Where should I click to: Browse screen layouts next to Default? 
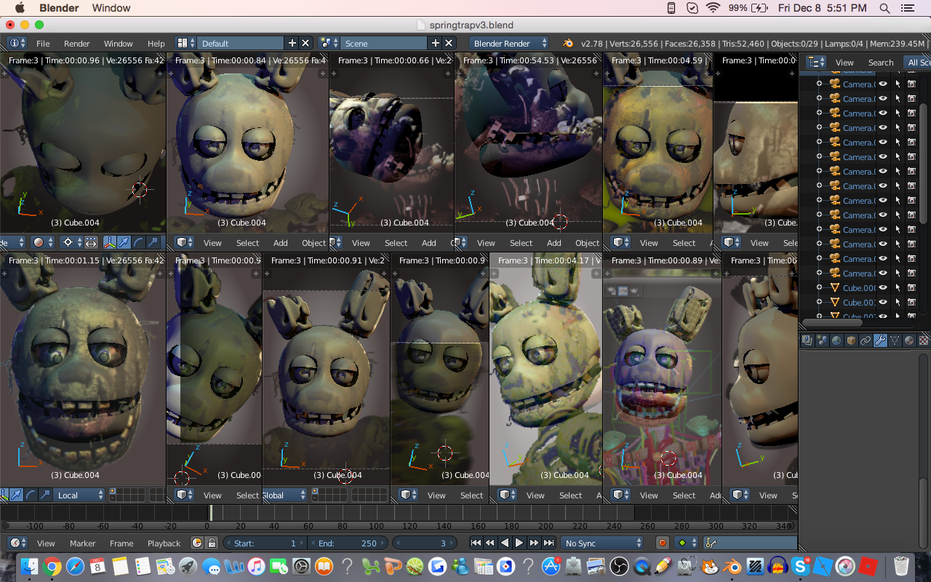click(x=185, y=43)
